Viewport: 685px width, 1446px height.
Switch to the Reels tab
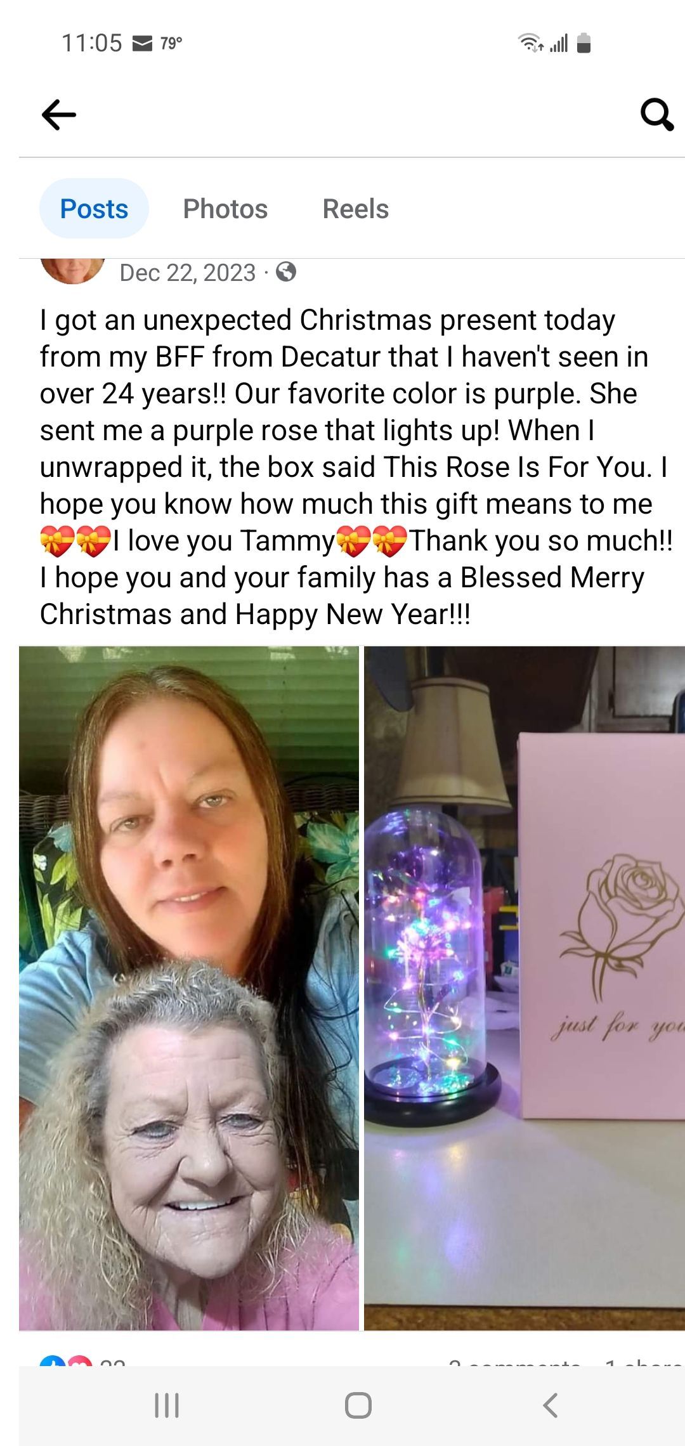pyautogui.click(x=356, y=209)
